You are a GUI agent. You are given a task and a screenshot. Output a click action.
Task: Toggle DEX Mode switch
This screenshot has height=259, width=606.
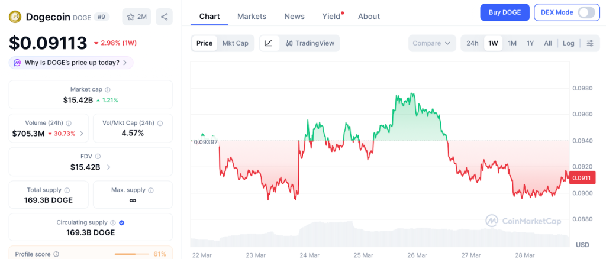tap(586, 12)
